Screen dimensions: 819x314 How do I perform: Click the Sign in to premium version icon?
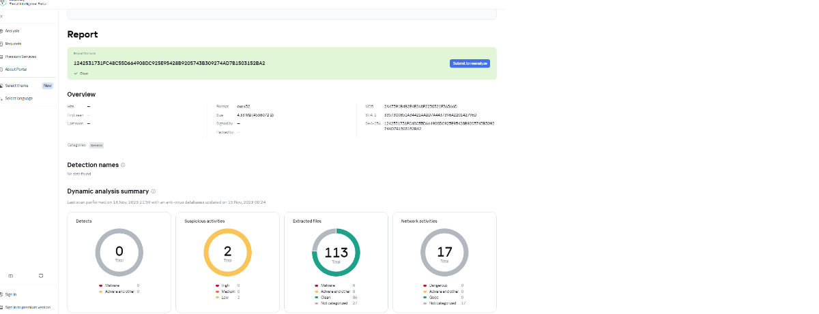click(x=1, y=307)
